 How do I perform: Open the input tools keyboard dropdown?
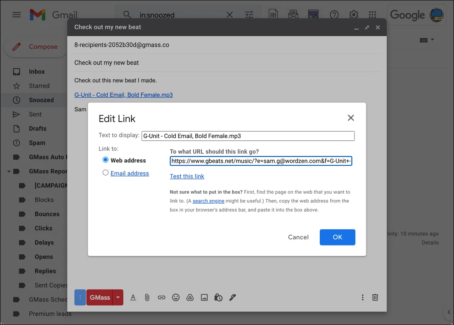[427, 40]
